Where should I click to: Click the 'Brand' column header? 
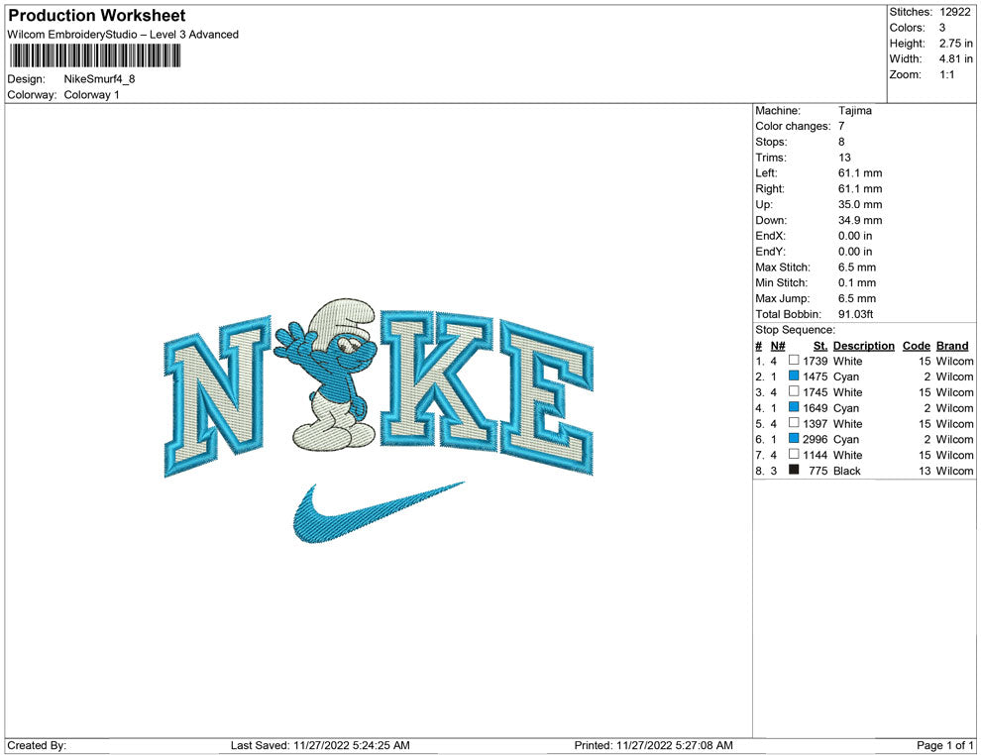(x=951, y=345)
